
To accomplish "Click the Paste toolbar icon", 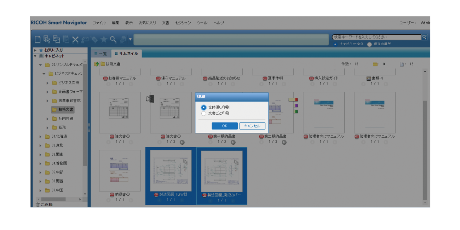I will click(65, 38).
